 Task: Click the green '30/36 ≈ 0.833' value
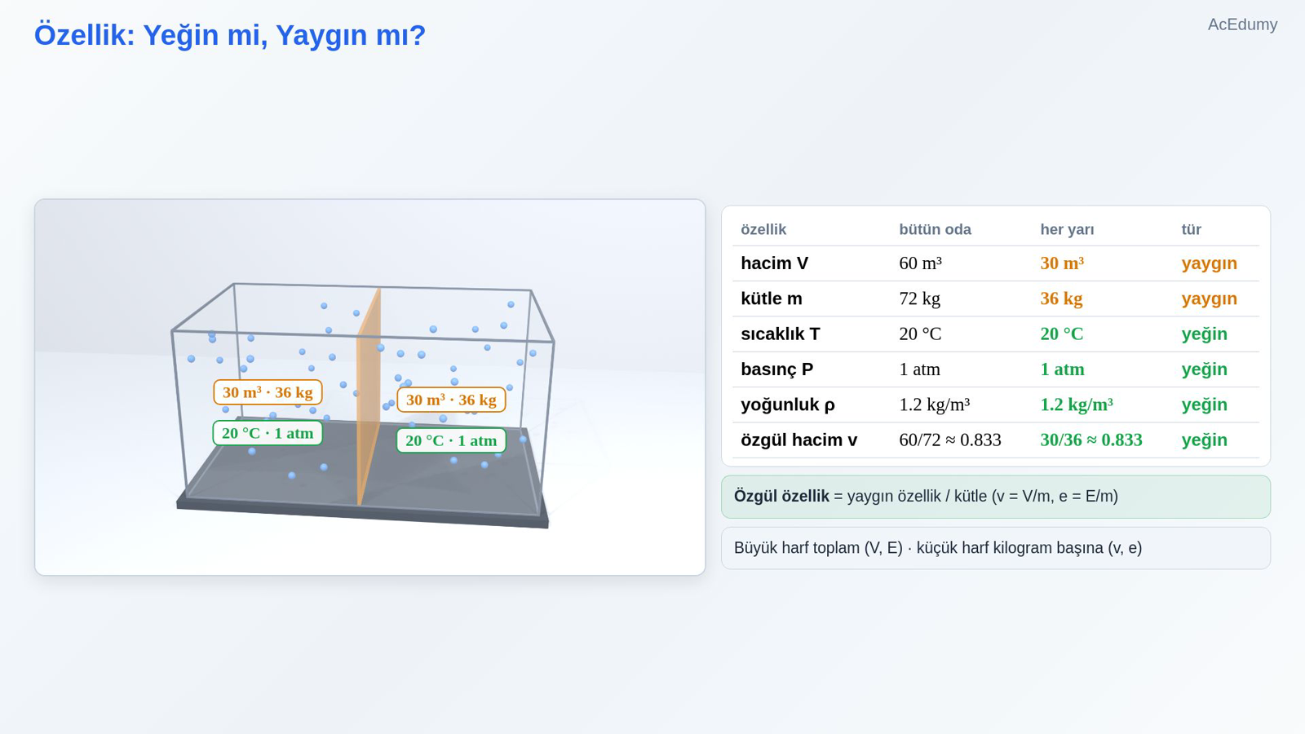1091,440
